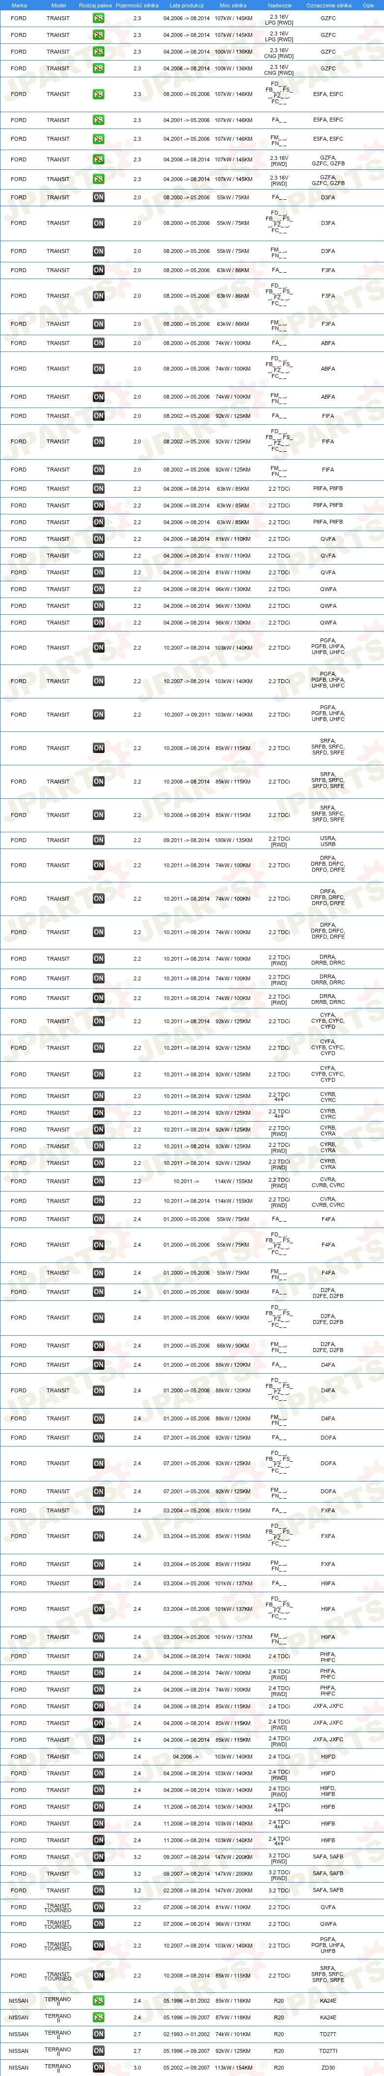Click the Moc silnika column header

coord(234,5)
